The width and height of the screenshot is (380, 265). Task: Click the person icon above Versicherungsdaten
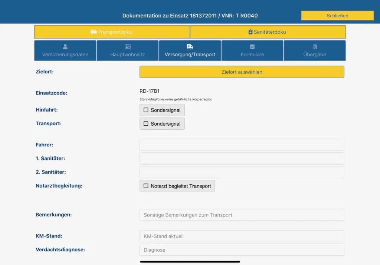click(x=65, y=47)
